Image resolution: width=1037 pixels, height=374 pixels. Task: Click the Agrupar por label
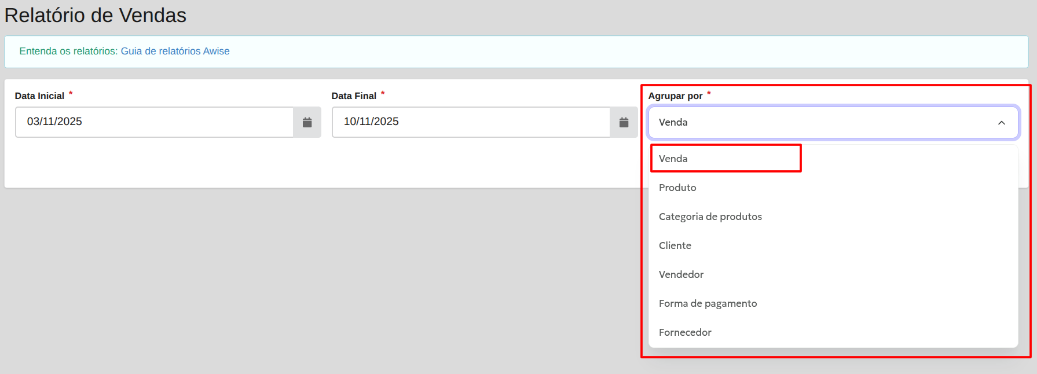pos(675,96)
